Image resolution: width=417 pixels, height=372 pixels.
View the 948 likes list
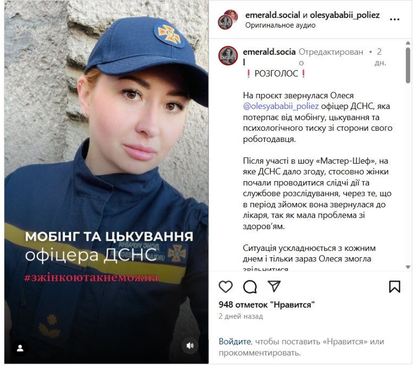tap(266, 305)
